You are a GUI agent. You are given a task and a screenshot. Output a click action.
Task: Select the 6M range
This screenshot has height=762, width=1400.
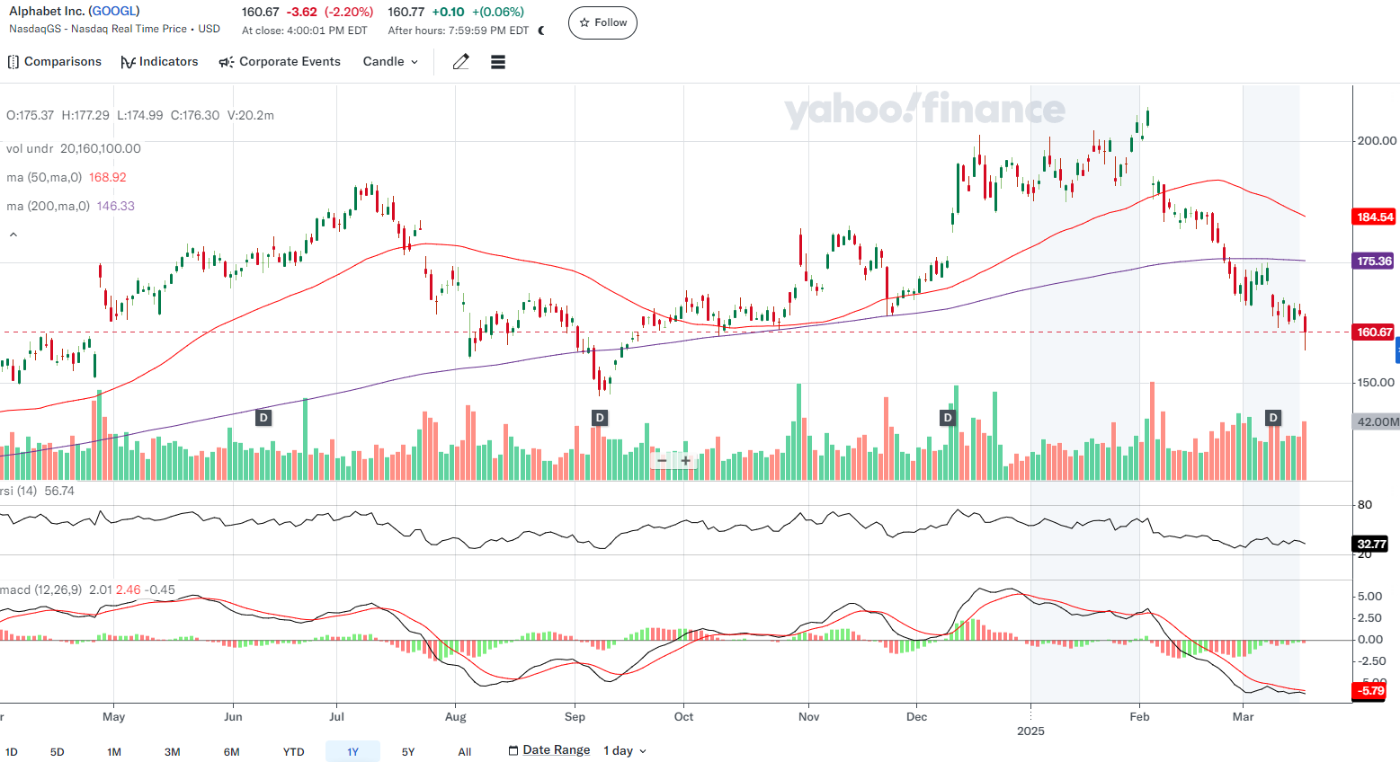click(x=232, y=752)
